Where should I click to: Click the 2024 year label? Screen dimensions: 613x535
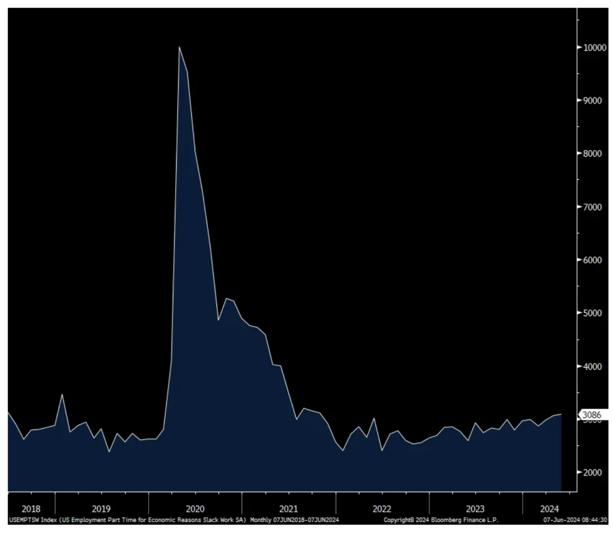550,509
